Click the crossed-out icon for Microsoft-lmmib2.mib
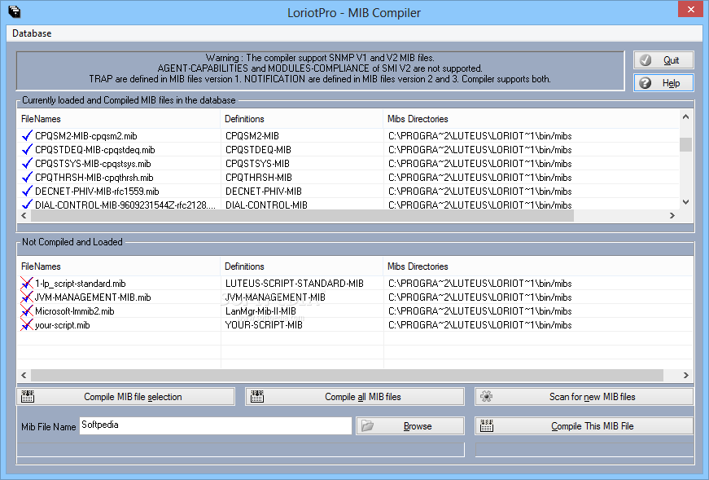This screenshot has height=480, width=709. [x=27, y=311]
